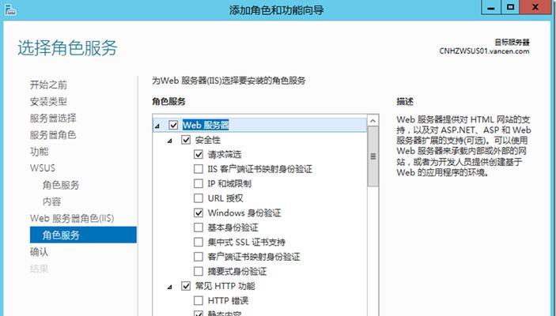Check the 基本身份验证 checkbox
Viewport: 556px width, 316px height.
(199, 228)
